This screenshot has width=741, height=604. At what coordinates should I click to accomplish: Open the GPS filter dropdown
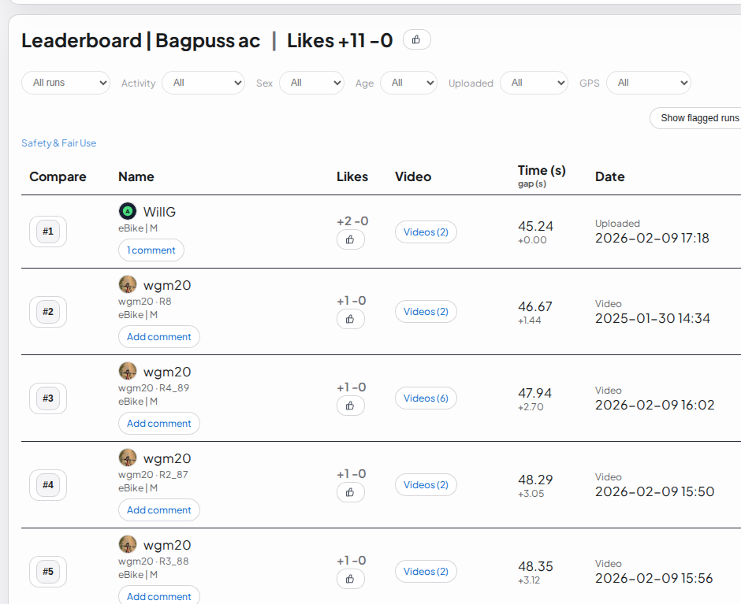click(648, 82)
